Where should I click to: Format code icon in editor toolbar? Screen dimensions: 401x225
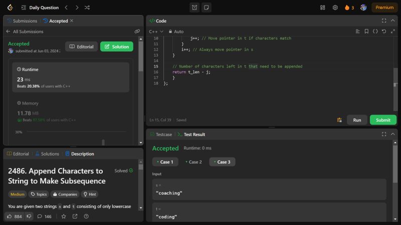[x=357, y=31]
